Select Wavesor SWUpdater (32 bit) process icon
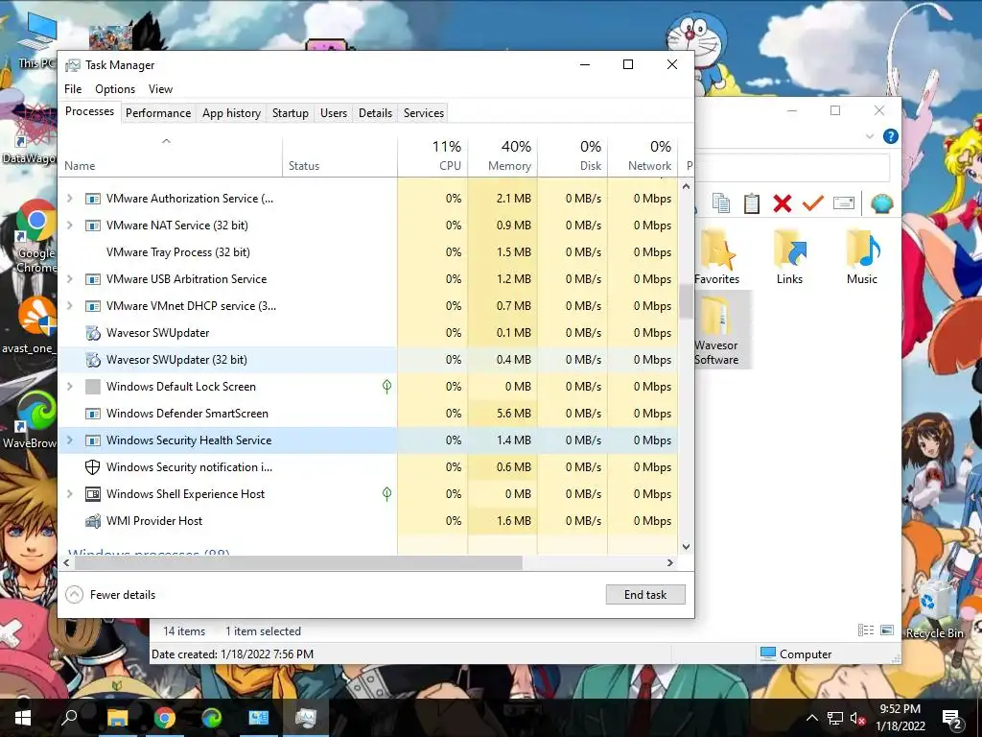This screenshot has height=737, width=982. pos(93,360)
